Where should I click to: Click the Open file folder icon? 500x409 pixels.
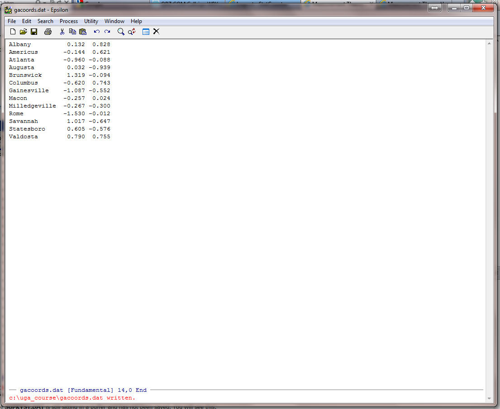23,32
